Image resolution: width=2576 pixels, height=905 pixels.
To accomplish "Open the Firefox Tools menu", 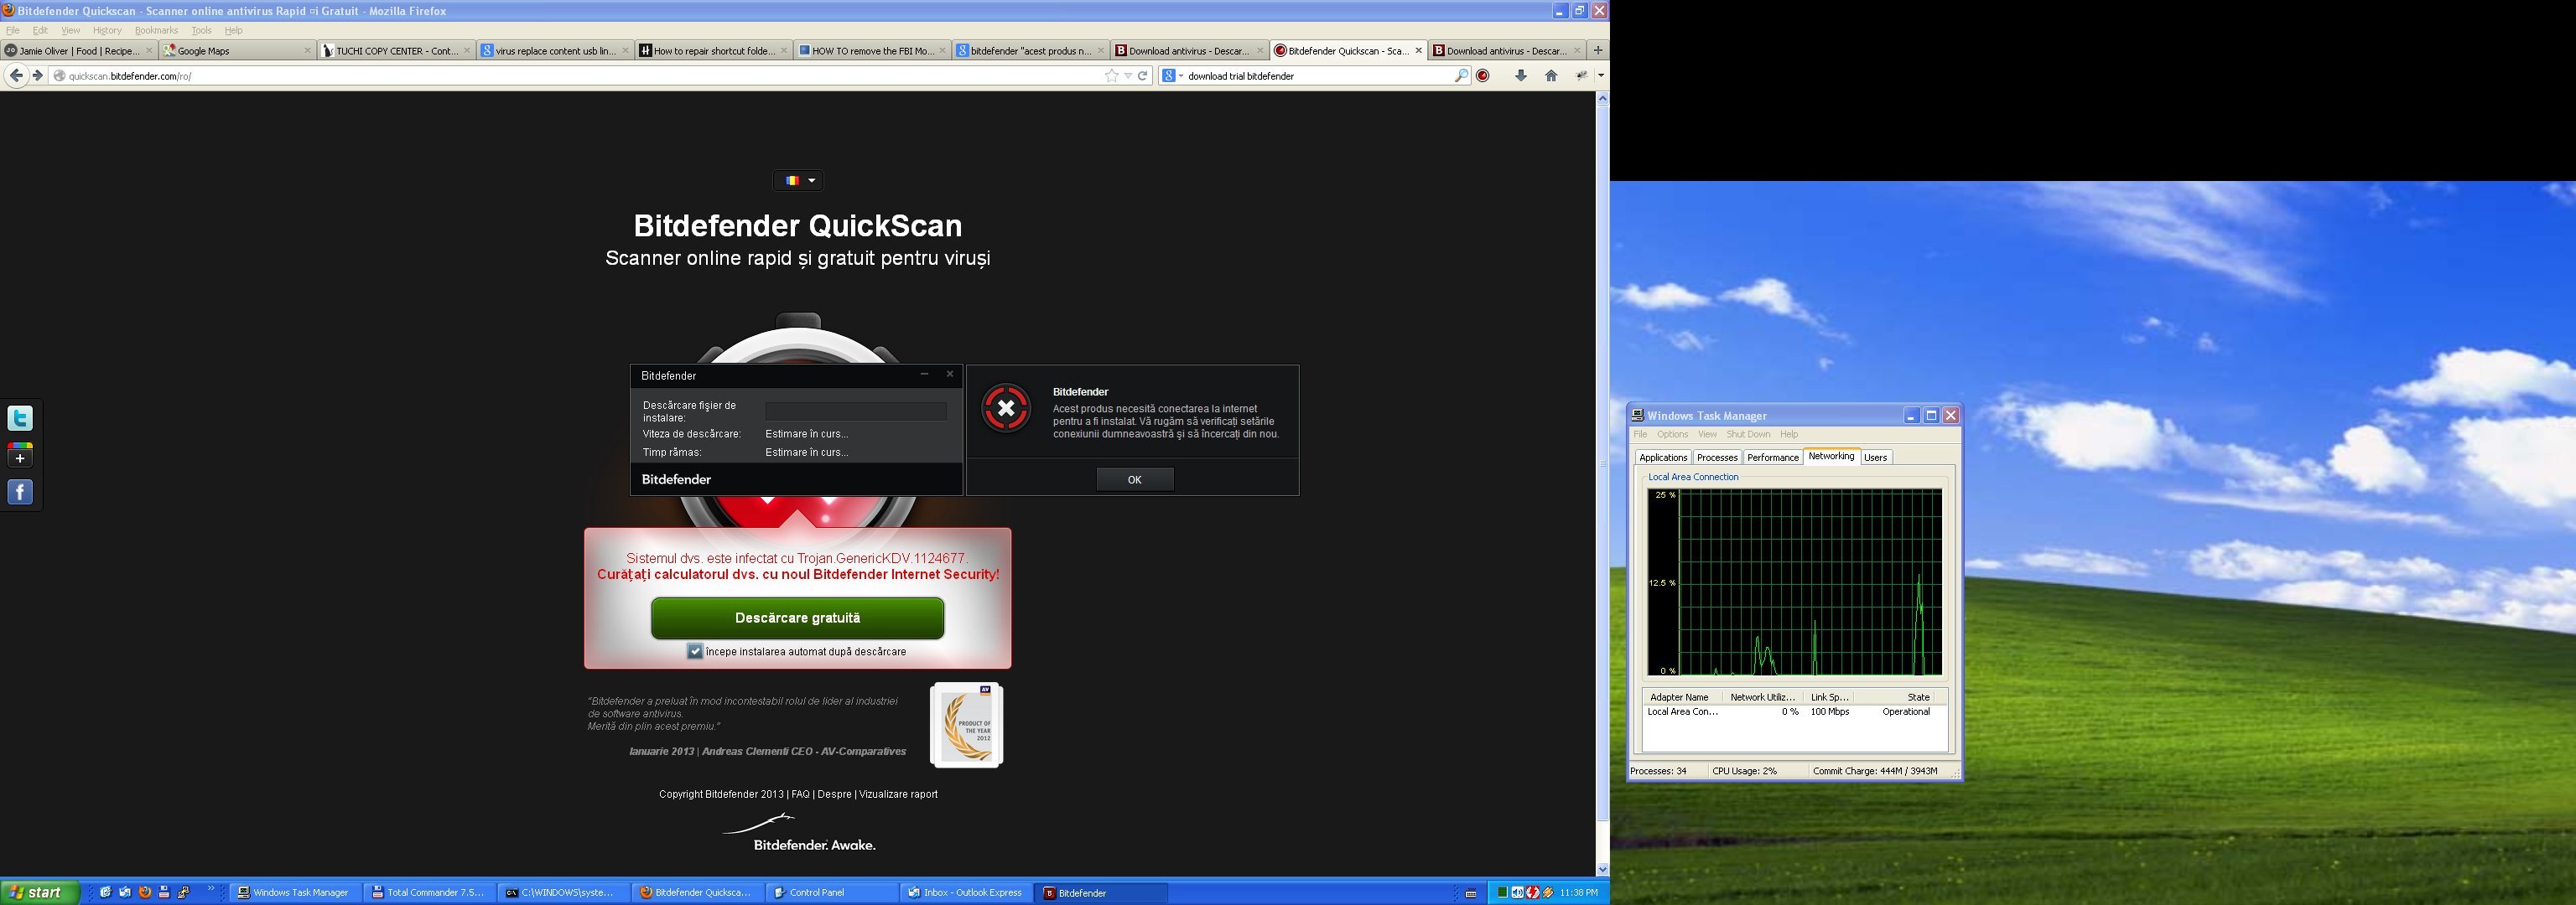I will point(201,30).
